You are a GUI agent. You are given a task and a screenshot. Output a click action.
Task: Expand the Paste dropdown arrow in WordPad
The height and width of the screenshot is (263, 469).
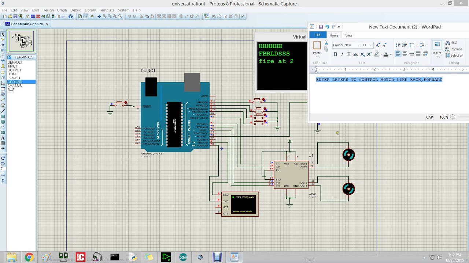[317, 57]
